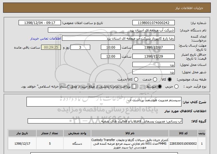Click the announcement date field 1398/12/04 - 09:17
This screenshot has width=217, height=154.
click(x=40, y=23)
